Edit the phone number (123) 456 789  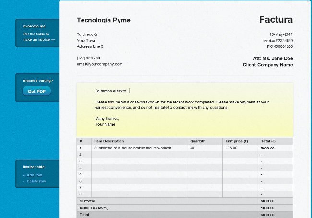88,58
